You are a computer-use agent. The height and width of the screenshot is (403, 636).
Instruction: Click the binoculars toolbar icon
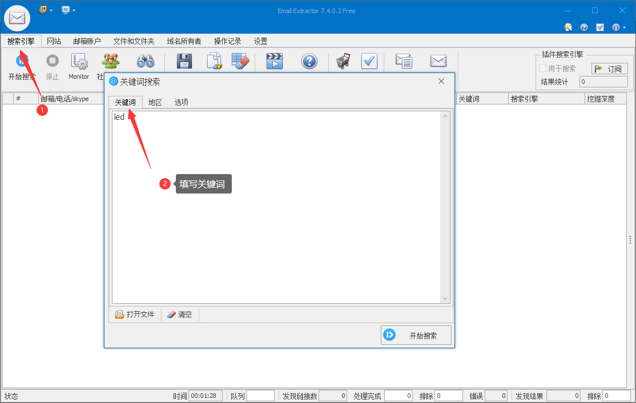145,61
